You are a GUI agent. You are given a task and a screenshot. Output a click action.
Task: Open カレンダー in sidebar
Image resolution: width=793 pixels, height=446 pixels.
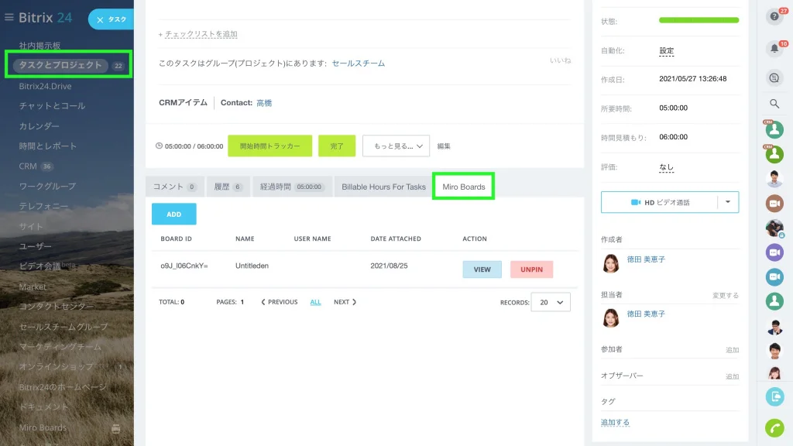pos(39,126)
